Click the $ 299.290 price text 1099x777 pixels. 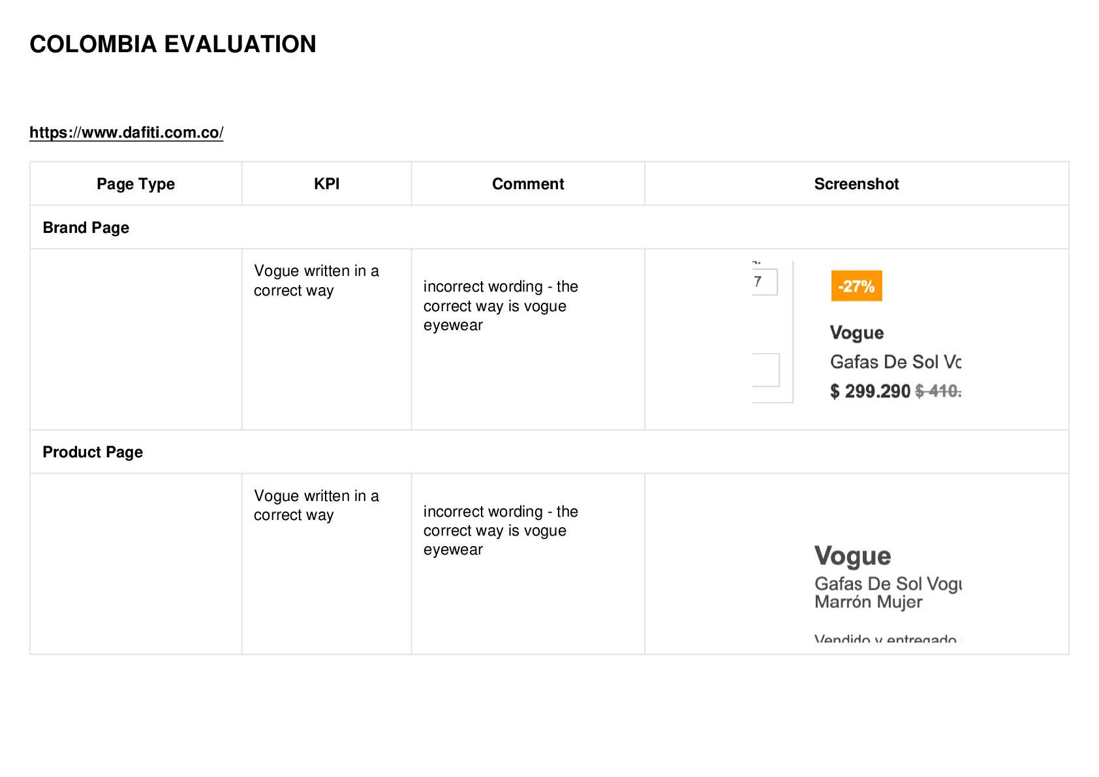click(x=870, y=391)
